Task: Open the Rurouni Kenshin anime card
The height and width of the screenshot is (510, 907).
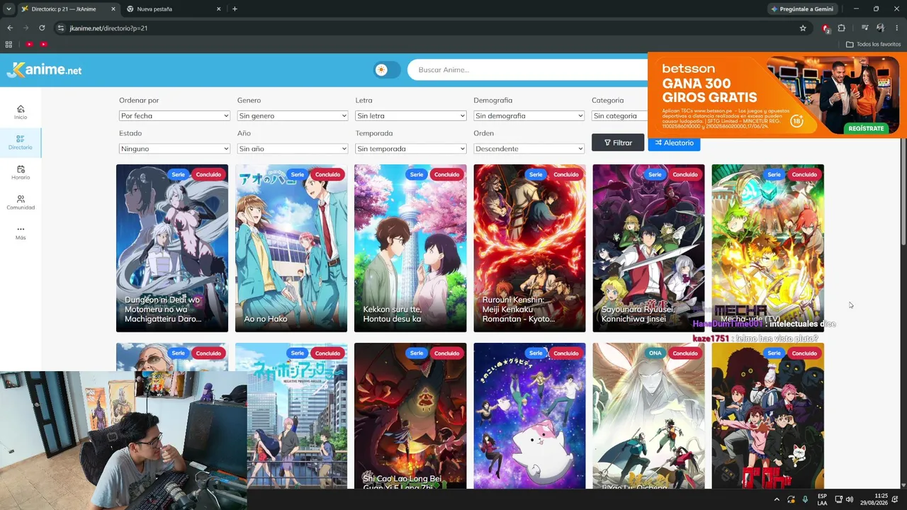Action: 530,248
